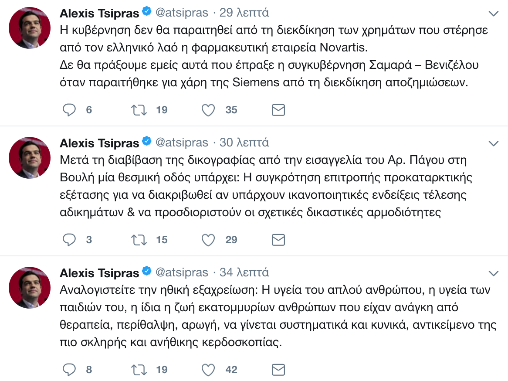Open Alexis Tsipras profile from first tweet
The height and width of the screenshot is (381, 508).
pyautogui.click(x=99, y=13)
